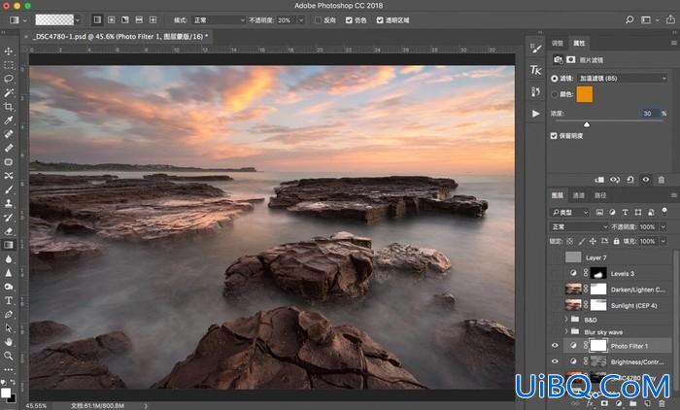680x410 pixels.
Task: Click view previous state button in Properties
Action: [615, 180]
